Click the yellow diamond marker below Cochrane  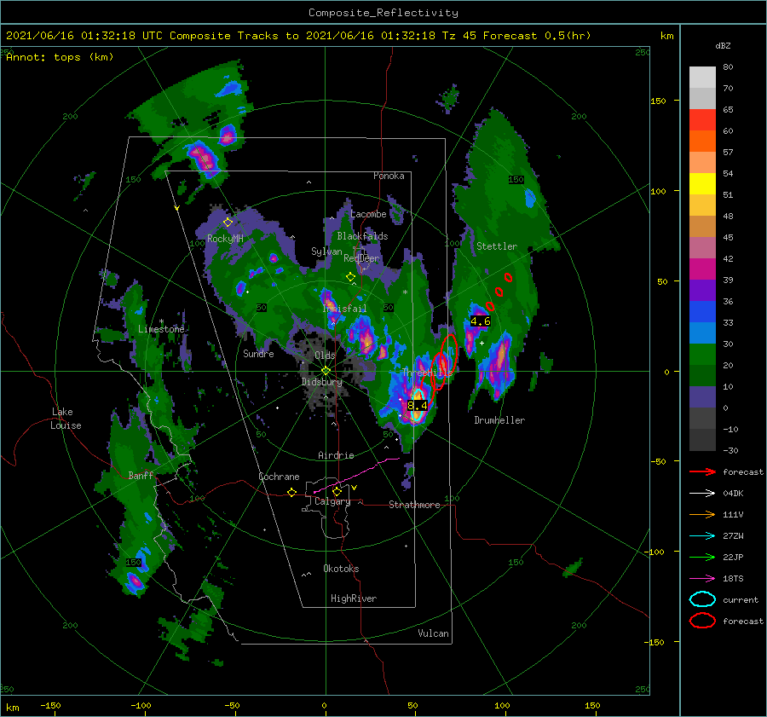point(292,493)
